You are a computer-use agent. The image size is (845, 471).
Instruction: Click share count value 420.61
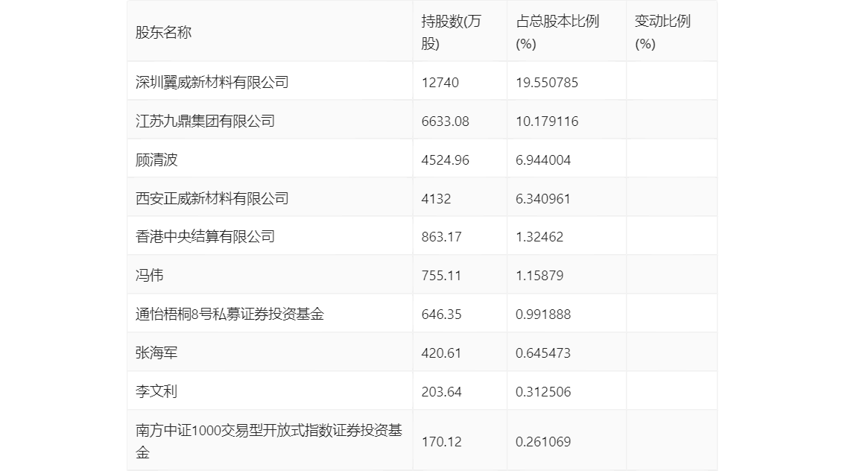441,353
